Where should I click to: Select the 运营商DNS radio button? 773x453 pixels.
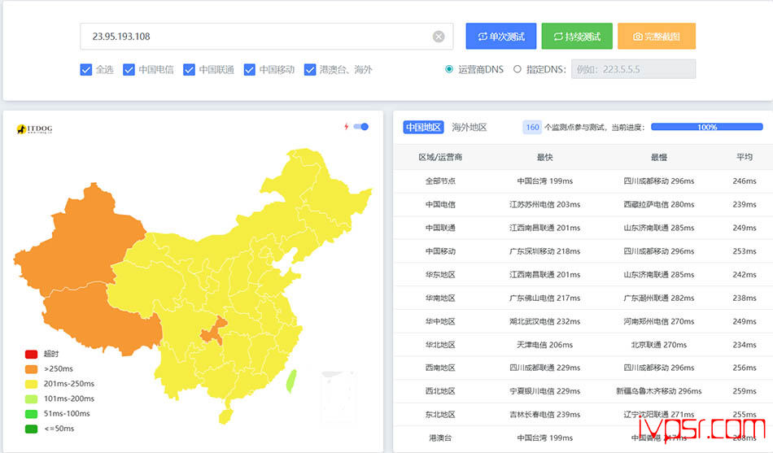click(x=449, y=70)
